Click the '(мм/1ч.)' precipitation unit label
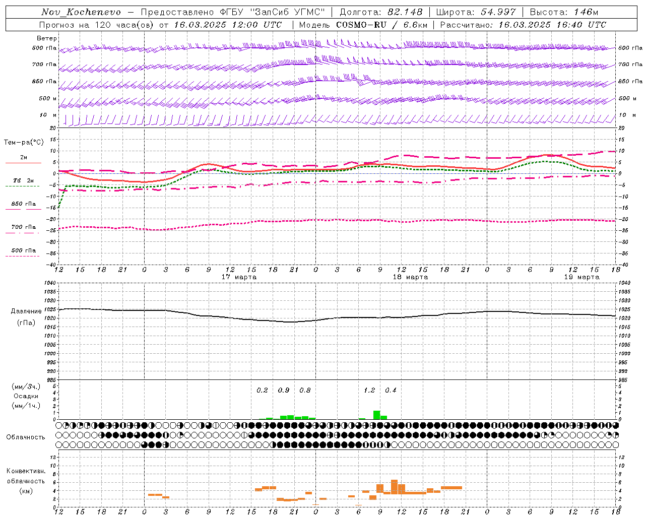 [x=26, y=406]
